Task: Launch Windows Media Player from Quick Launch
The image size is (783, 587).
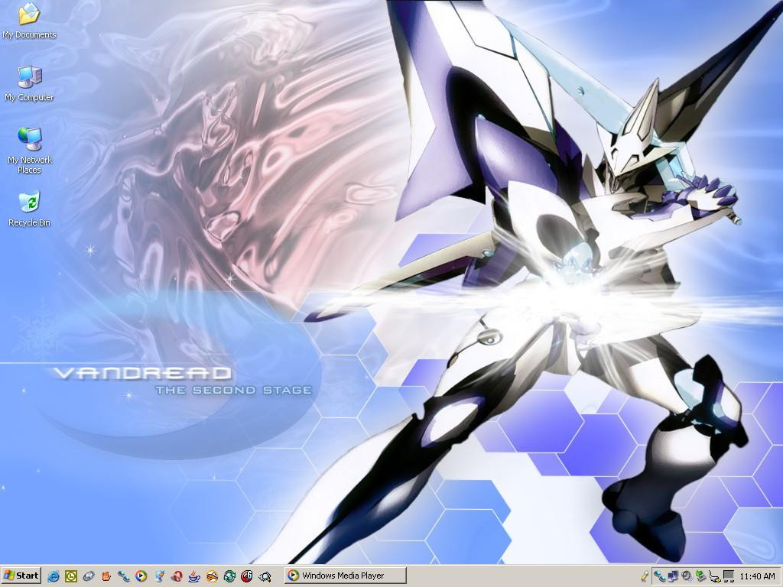Action: (x=141, y=576)
